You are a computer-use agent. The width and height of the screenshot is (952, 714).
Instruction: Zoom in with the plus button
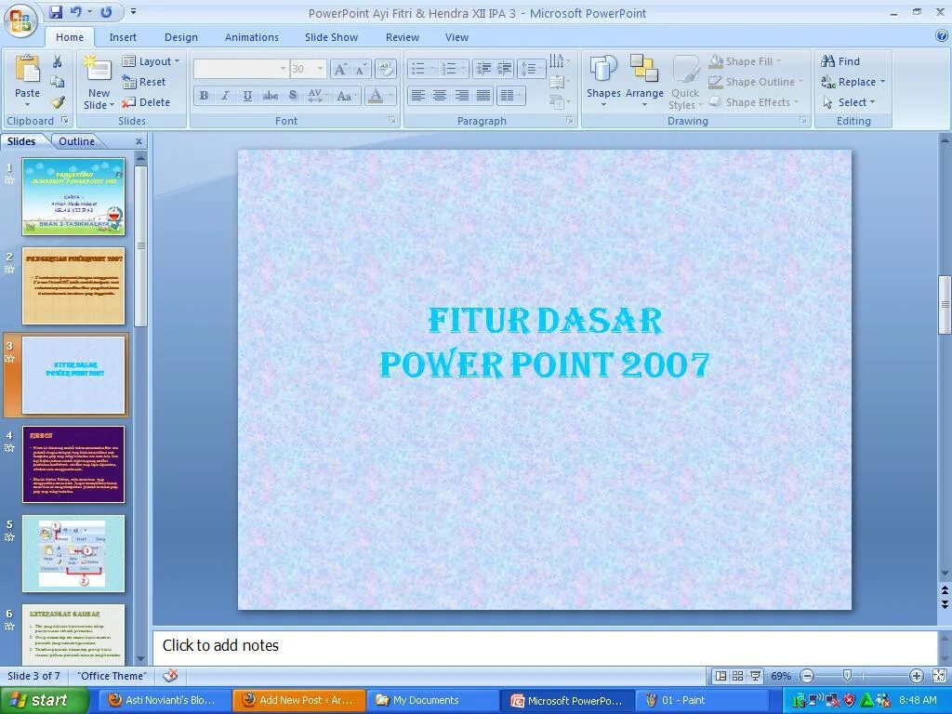pos(916,676)
